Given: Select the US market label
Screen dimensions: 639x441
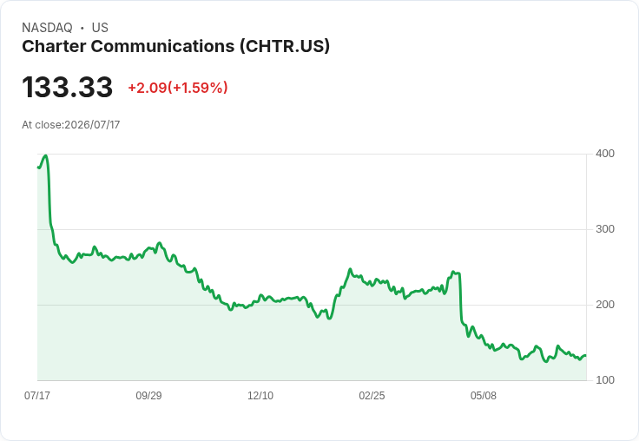Looking at the screenshot, I should [x=100, y=28].
